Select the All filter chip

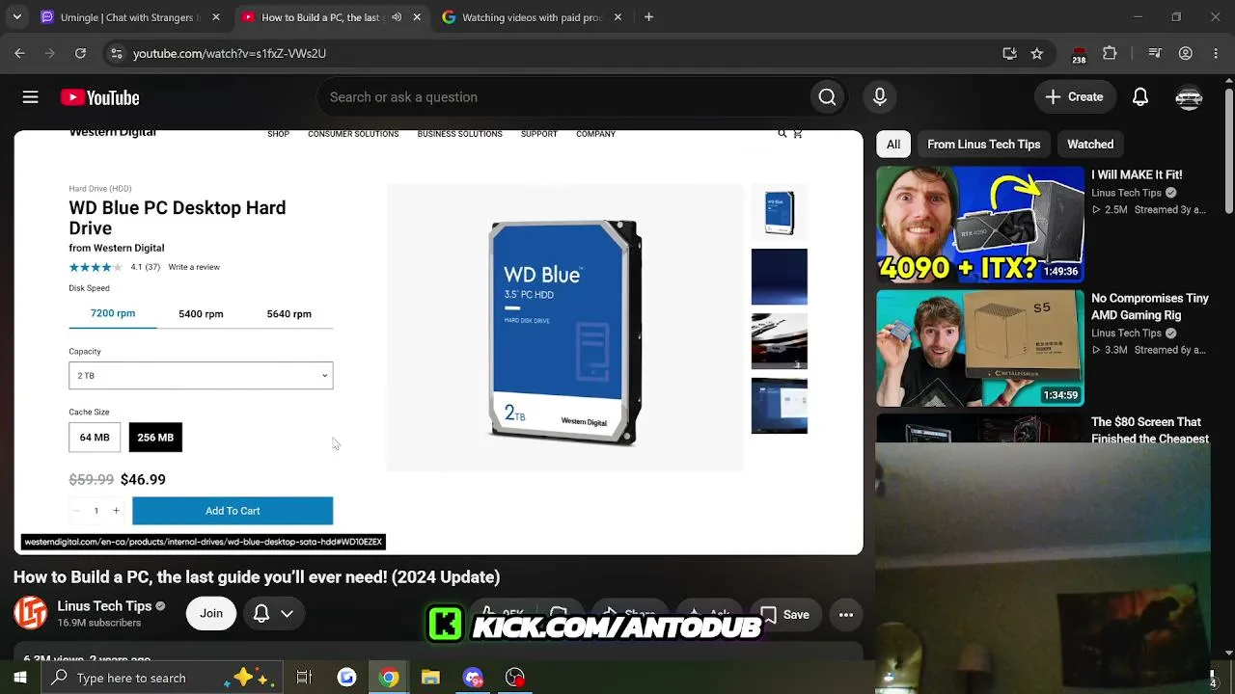[893, 145]
